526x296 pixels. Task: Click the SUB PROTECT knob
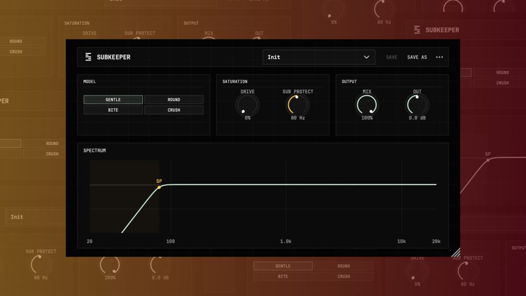click(x=297, y=105)
